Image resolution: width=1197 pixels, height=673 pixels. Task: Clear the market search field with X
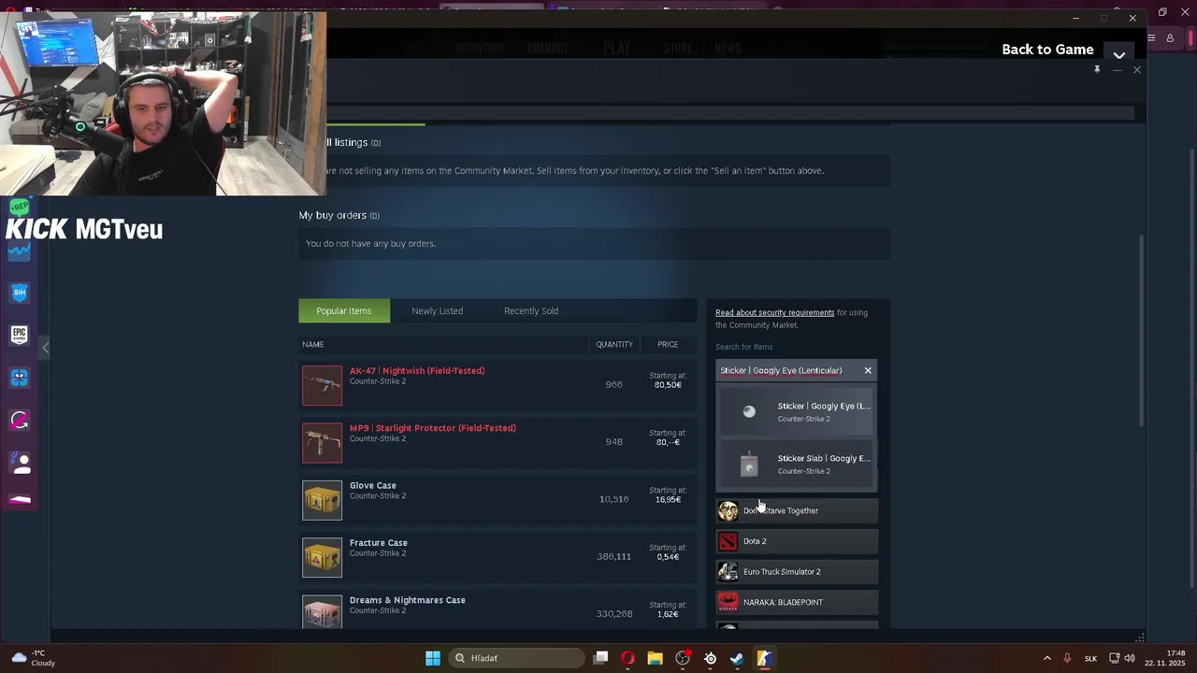pos(868,371)
